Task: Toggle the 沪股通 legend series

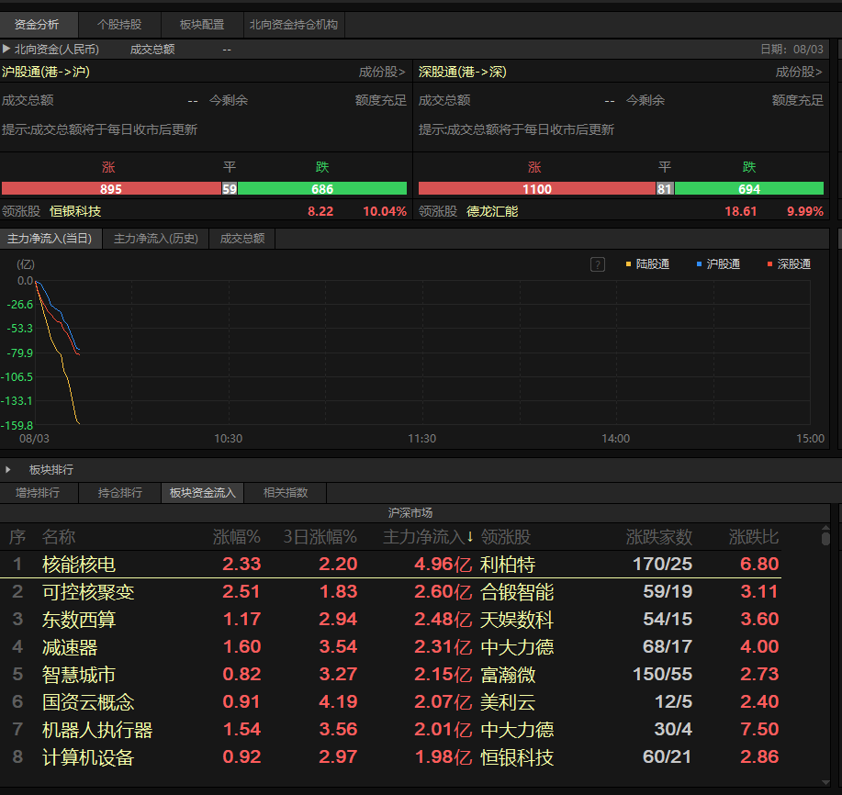Action: [x=718, y=264]
